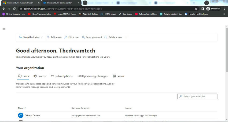Screen dimensions: 228x122
Task: Open the Activity tracker bookmark
Action: click(171, 14)
